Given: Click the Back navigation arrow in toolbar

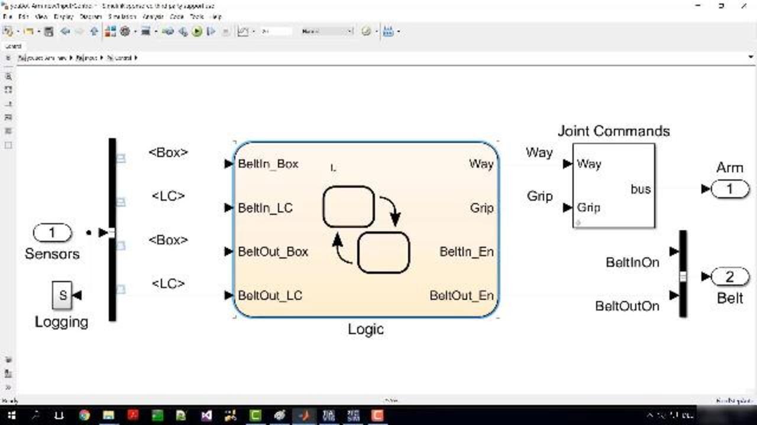Looking at the screenshot, I should (65, 31).
